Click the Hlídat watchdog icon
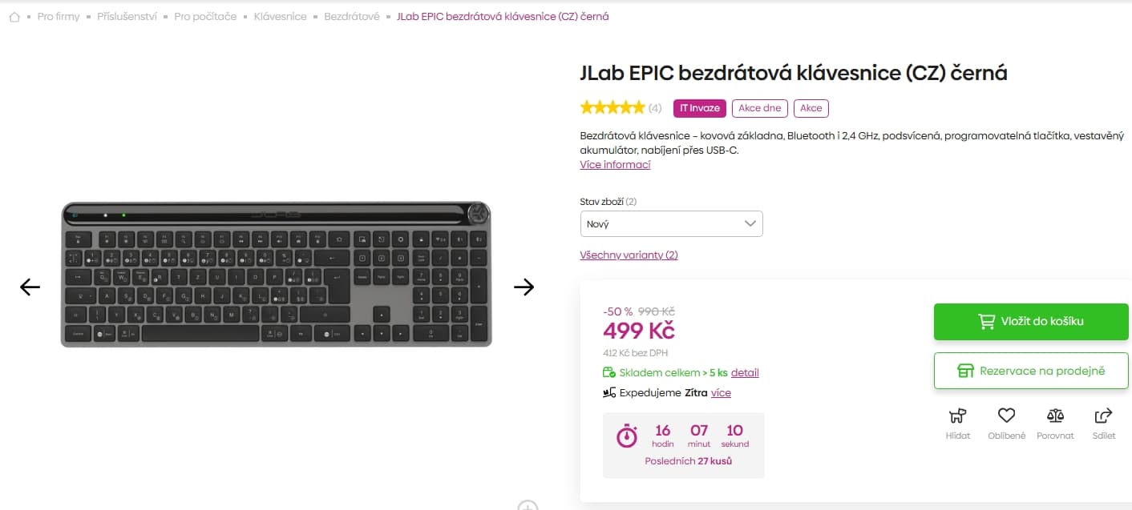The image size is (1132, 510). pos(957,416)
